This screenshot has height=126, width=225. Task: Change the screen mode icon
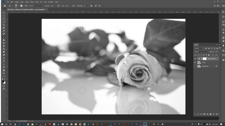tap(4, 89)
